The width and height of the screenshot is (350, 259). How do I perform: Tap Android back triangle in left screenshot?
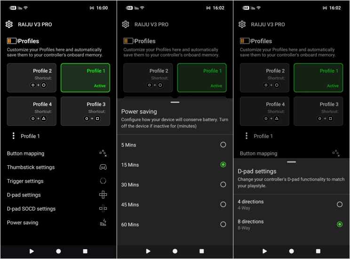[32, 251]
